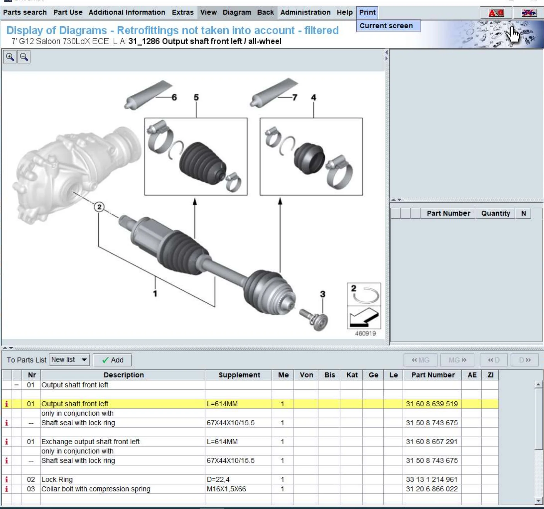Screen dimensions: 544x509
Task: Click info icon for Collar bolt row
Action: point(6,489)
